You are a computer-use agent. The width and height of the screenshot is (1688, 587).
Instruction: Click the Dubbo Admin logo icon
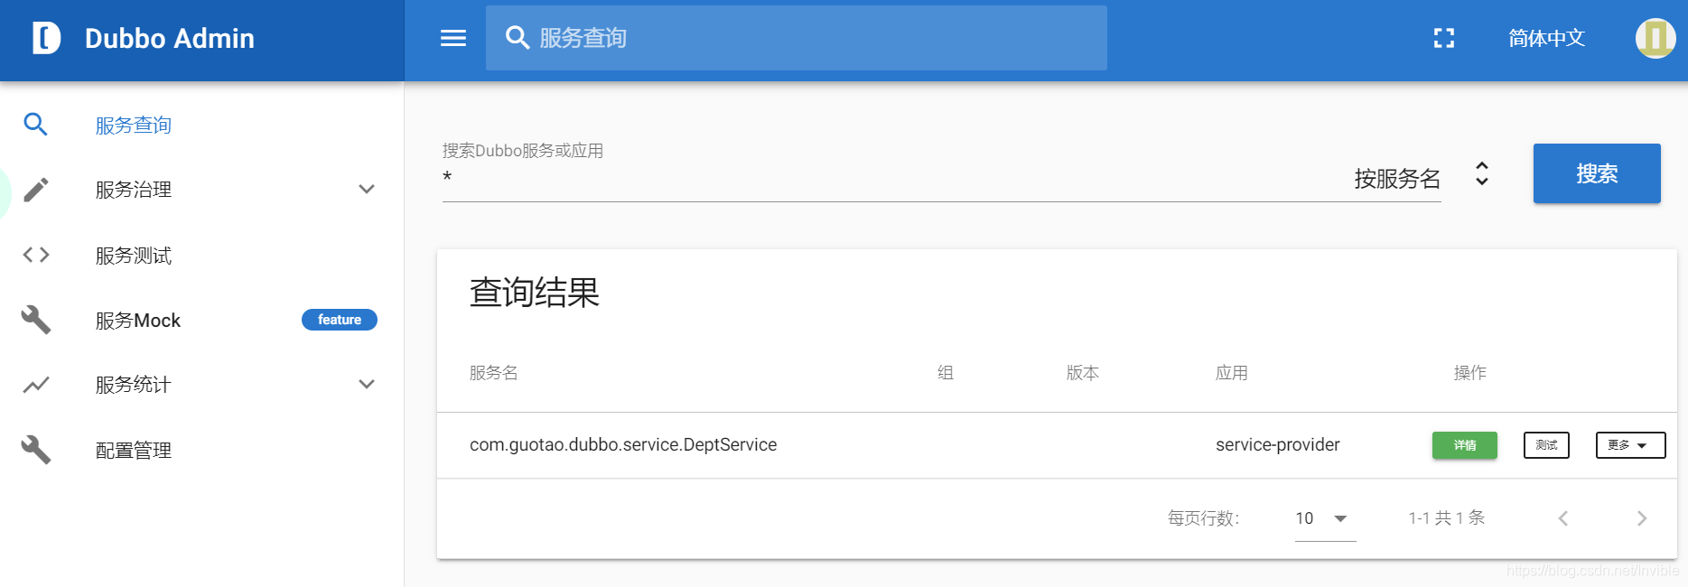(46, 38)
